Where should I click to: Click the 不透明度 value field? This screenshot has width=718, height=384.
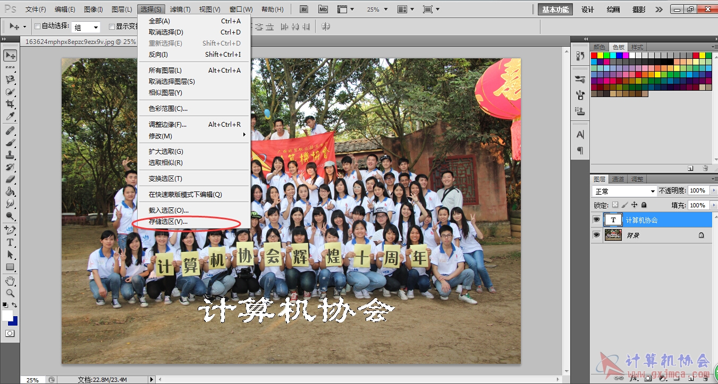tap(698, 190)
